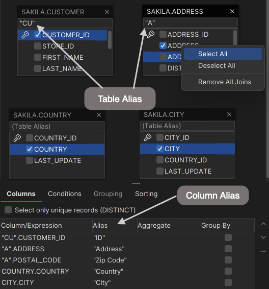
Task: Select the "A".POSTAL_CODE expression cell
Action: point(46,260)
